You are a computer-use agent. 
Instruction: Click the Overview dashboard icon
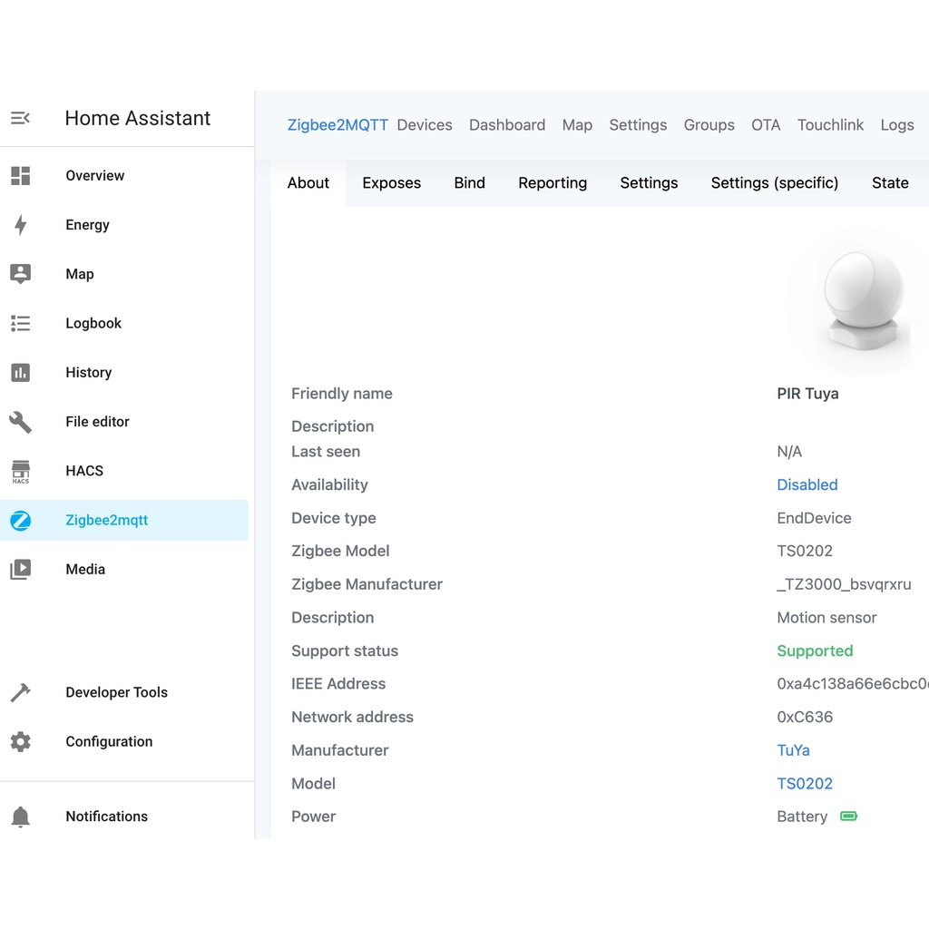(x=20, y=176)
